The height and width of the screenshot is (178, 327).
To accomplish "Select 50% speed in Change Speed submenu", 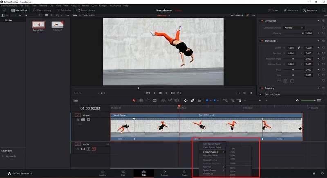I will click(x=232, y=156).
